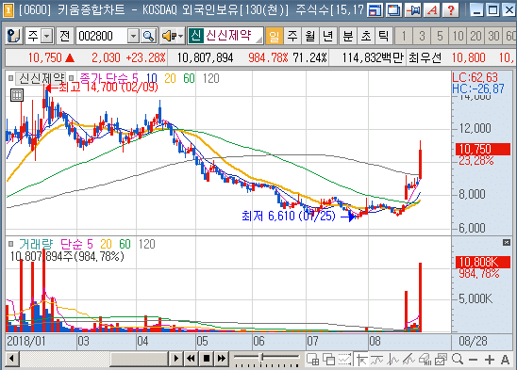This screenshot has height=370, width=517.
Task: Click the speaker sound alert icon
Action: click(x=169, y=36)
